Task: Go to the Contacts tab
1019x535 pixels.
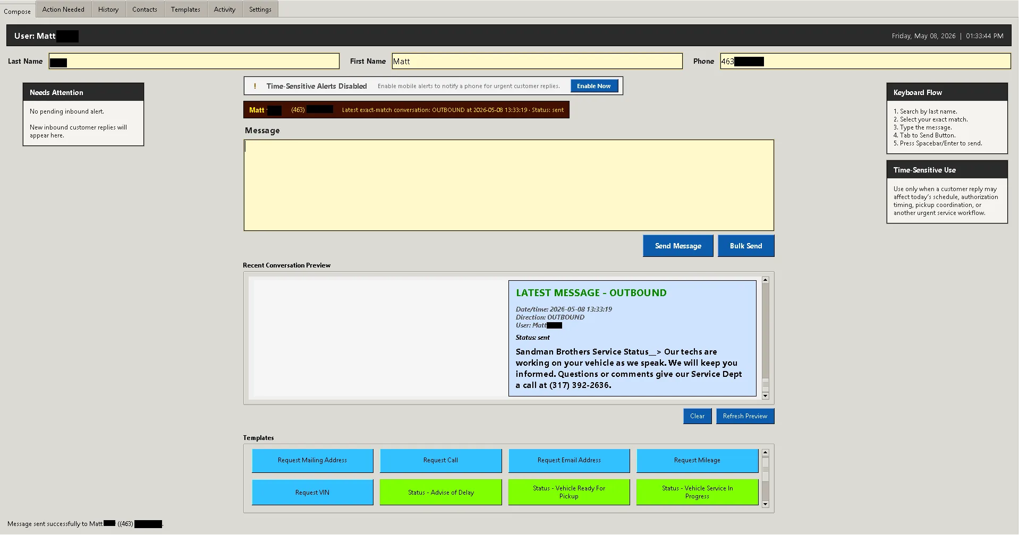Action: (145, 10)
